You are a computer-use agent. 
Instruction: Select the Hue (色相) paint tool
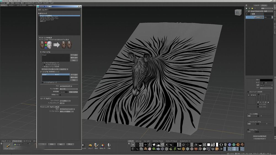point(96,145)
